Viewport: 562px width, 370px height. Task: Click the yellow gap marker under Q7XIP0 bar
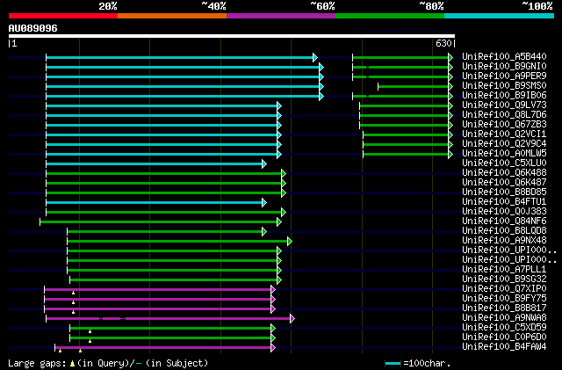(x=73, y=294)
